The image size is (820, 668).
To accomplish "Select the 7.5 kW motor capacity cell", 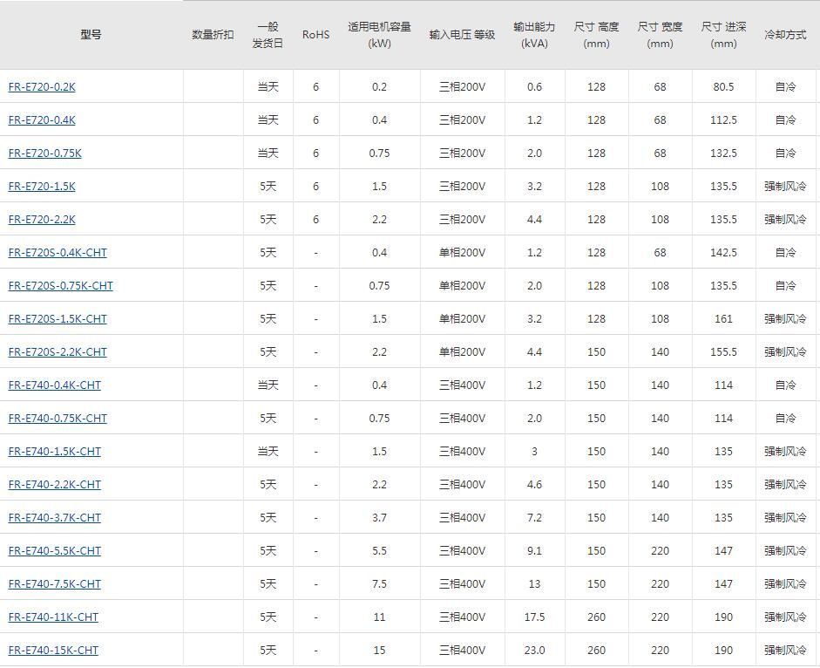I will (x=380, y=584).
